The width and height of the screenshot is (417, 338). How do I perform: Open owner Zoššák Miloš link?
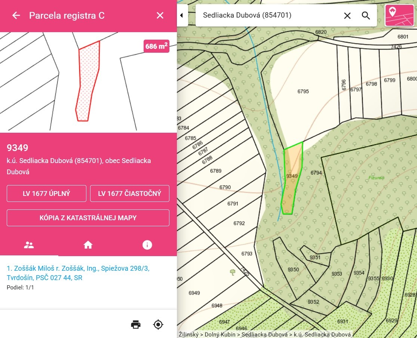78,273
